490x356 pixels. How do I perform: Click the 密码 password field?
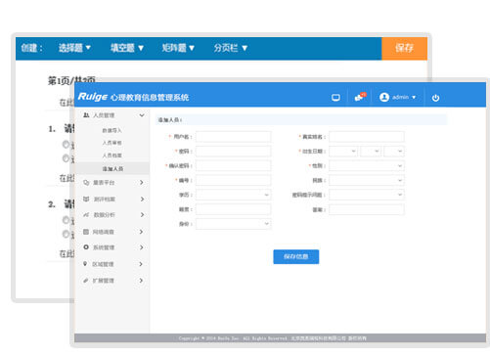[234, 152]
